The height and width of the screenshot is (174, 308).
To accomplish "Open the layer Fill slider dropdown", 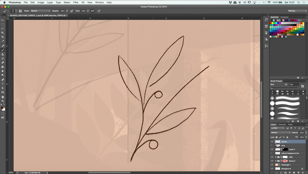I will 306,137.
